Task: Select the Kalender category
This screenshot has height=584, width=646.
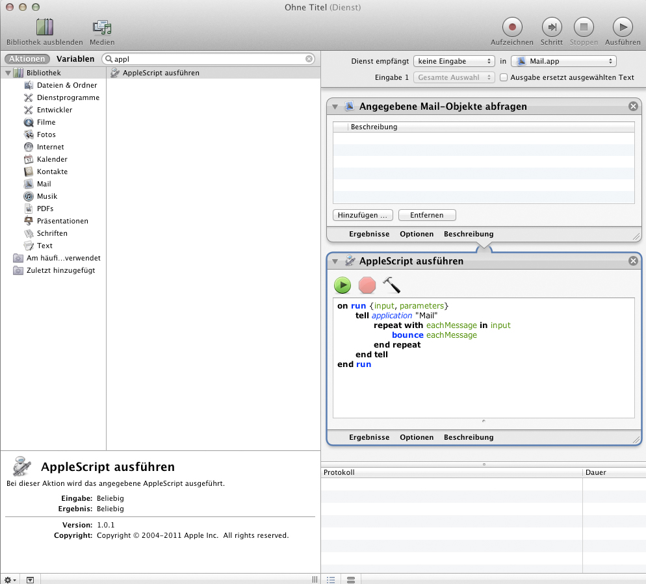Action: [52, 159]
